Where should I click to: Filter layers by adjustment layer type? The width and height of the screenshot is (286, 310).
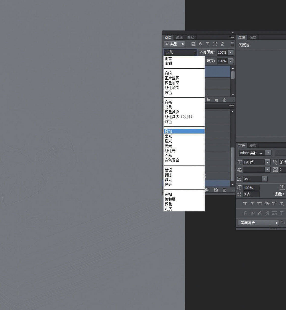200,44
